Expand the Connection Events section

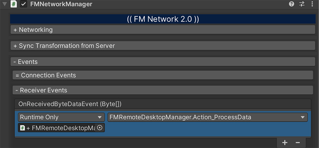click(x=163, y=75)
